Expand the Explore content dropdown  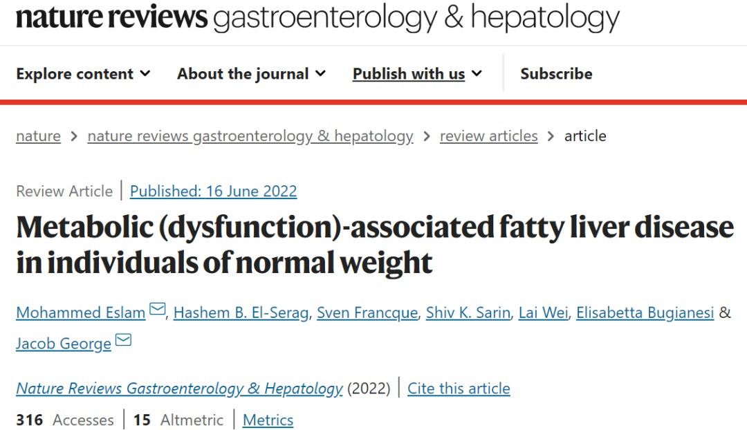click(x=83, y=74)
